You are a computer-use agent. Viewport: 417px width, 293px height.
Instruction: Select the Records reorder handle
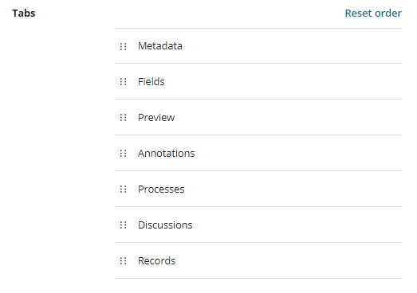tap(123, 261)
